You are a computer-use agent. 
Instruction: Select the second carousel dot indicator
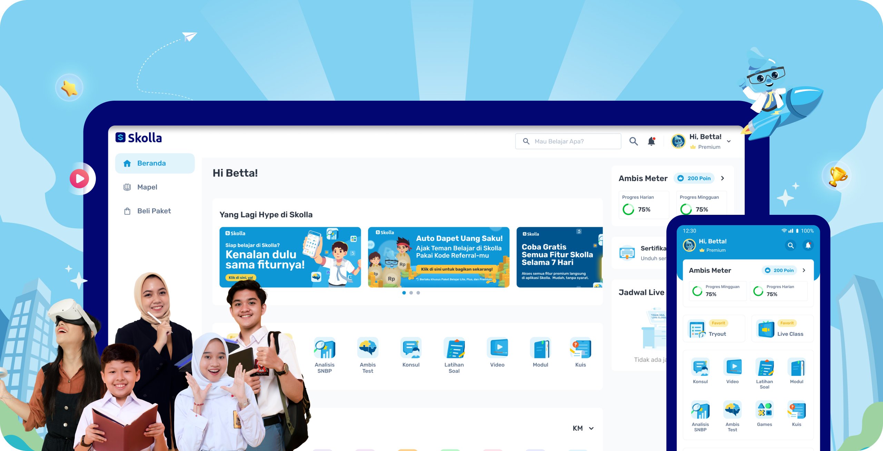(x=411, y=293)
